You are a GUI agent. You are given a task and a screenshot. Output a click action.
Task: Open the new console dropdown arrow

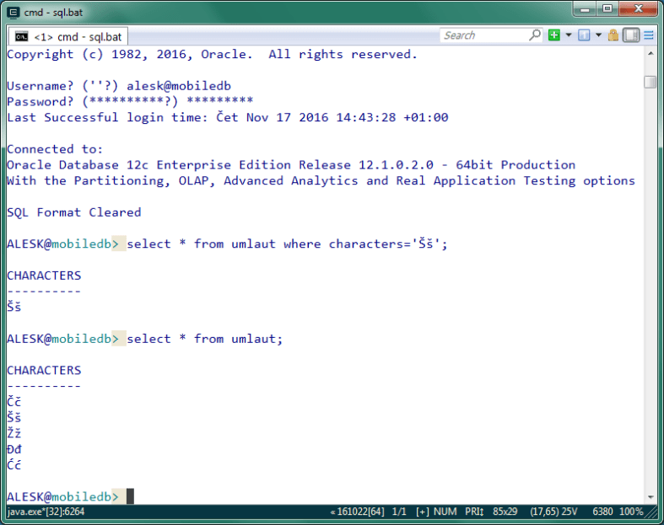tap(568, 35)
